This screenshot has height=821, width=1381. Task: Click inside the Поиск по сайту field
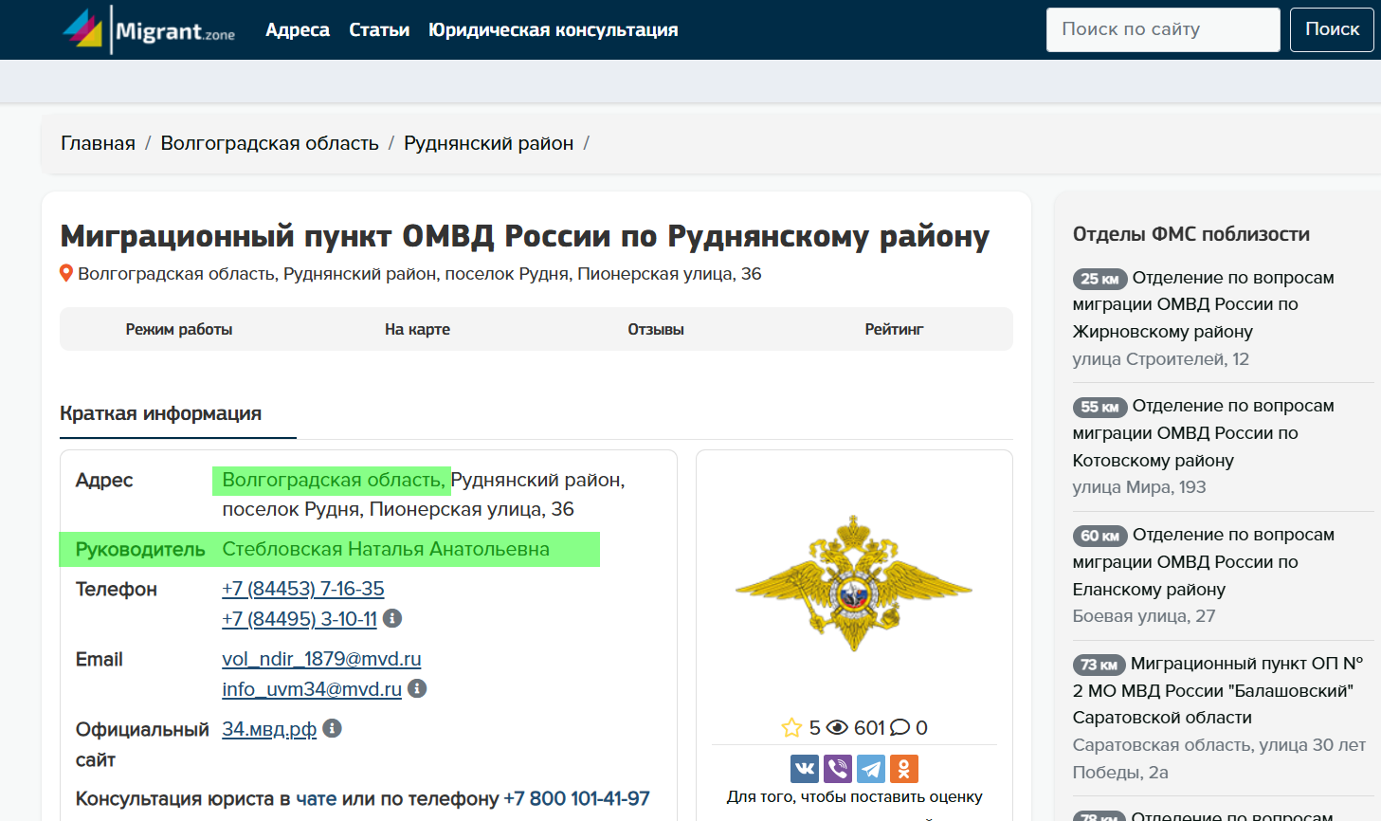click(x=1163, y=29)
